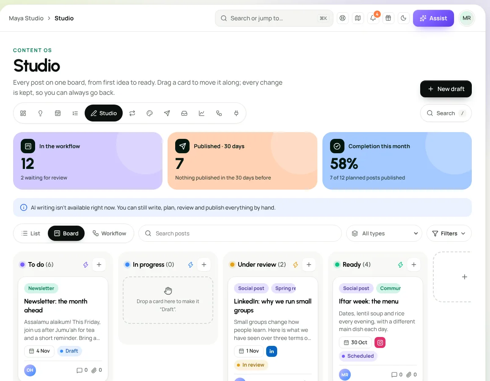Open the palette brand icon
This screenshot has height=381, width=490.
150,113
